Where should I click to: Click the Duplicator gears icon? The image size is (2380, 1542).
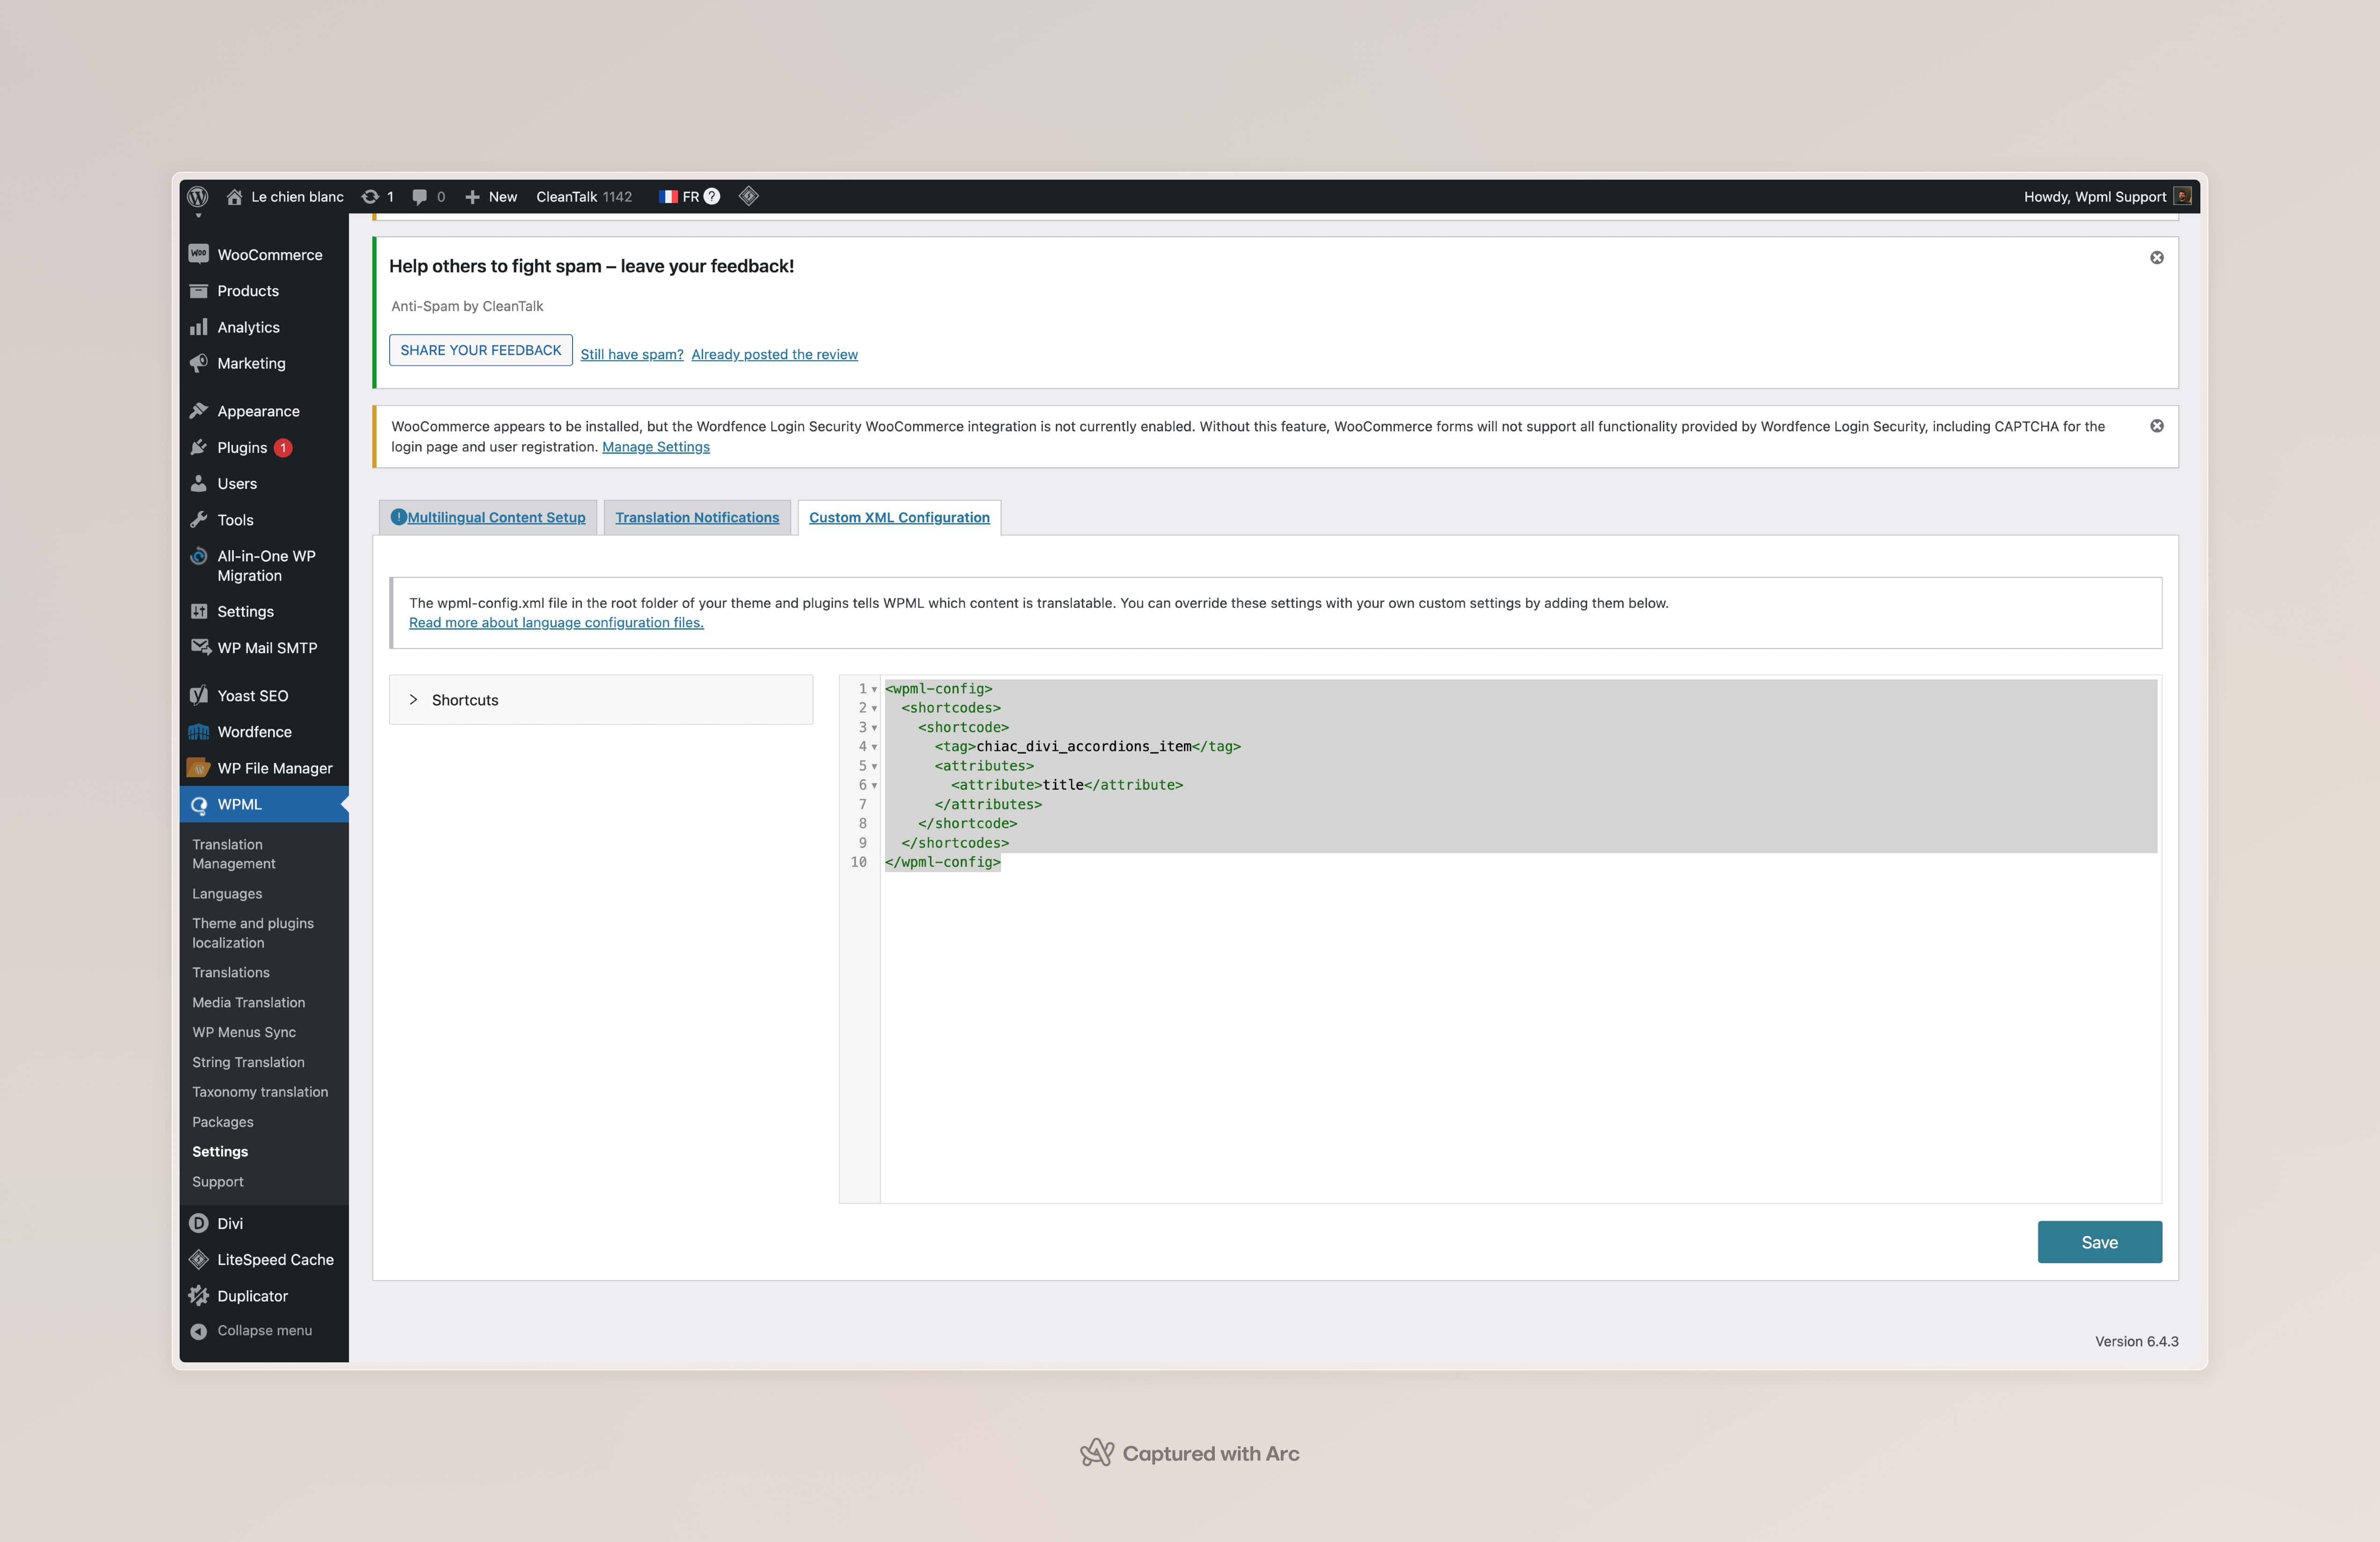tap(199, 1295)
